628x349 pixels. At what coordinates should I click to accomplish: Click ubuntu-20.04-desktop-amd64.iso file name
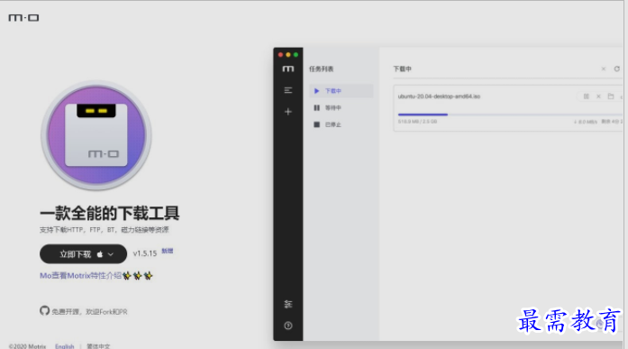coord(439,96)
